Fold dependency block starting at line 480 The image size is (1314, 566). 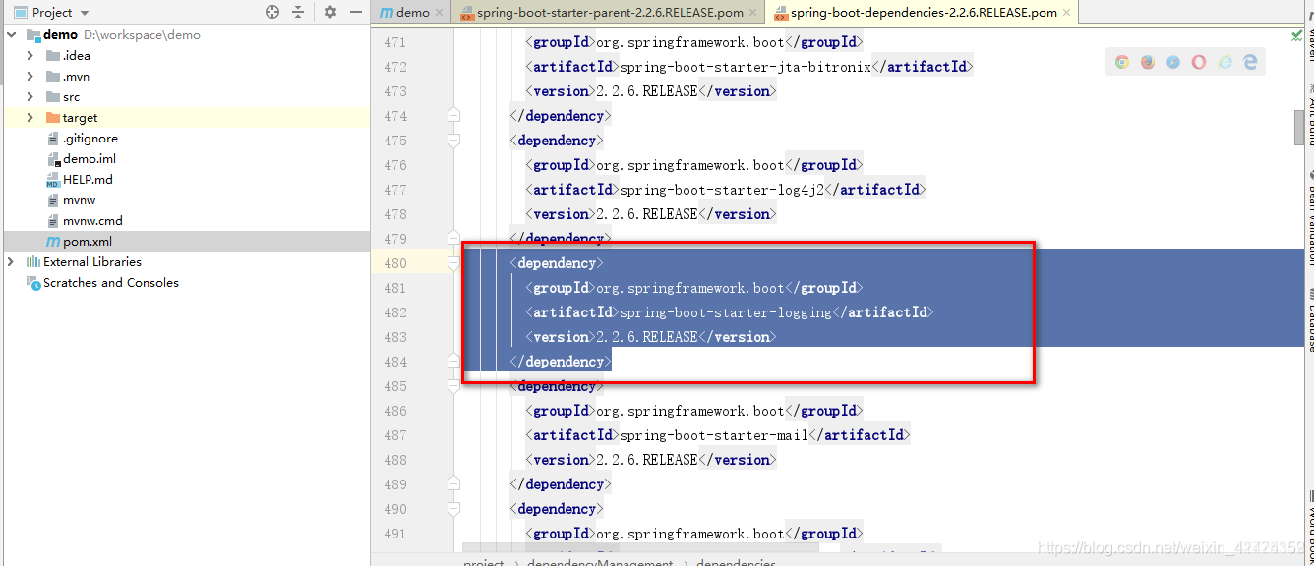[x=453, y=263]
